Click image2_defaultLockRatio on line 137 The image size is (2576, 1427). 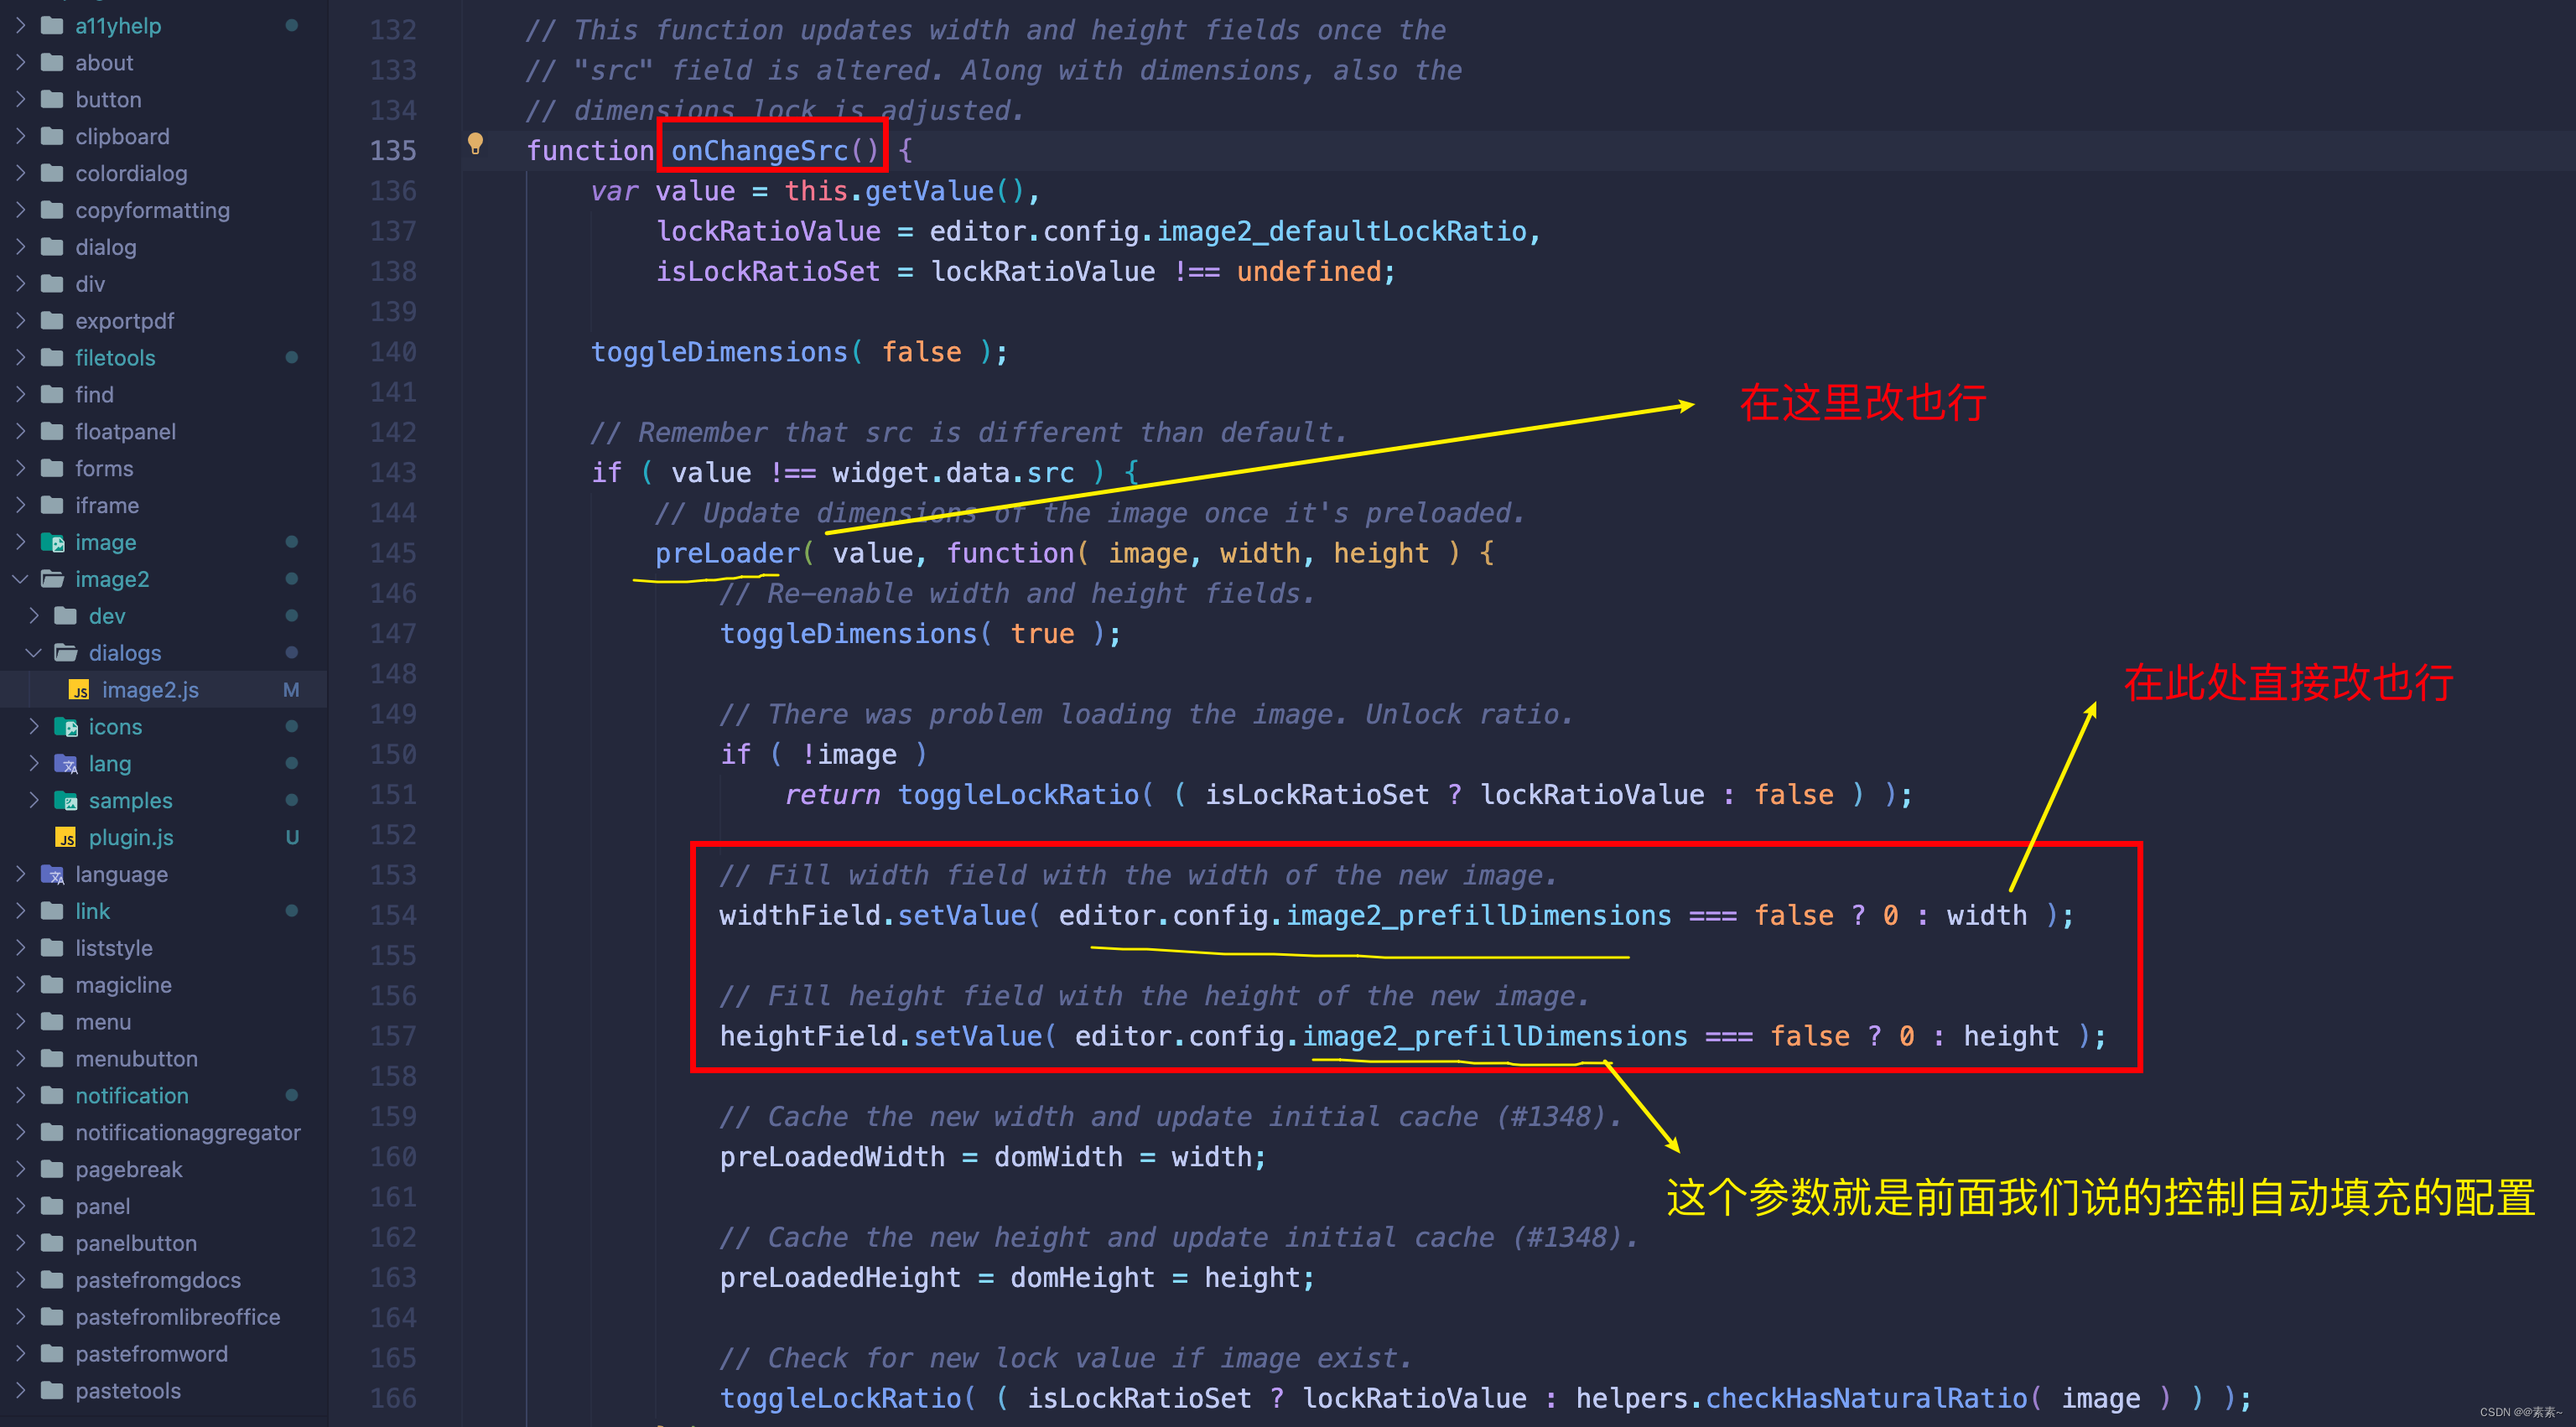1342,231
